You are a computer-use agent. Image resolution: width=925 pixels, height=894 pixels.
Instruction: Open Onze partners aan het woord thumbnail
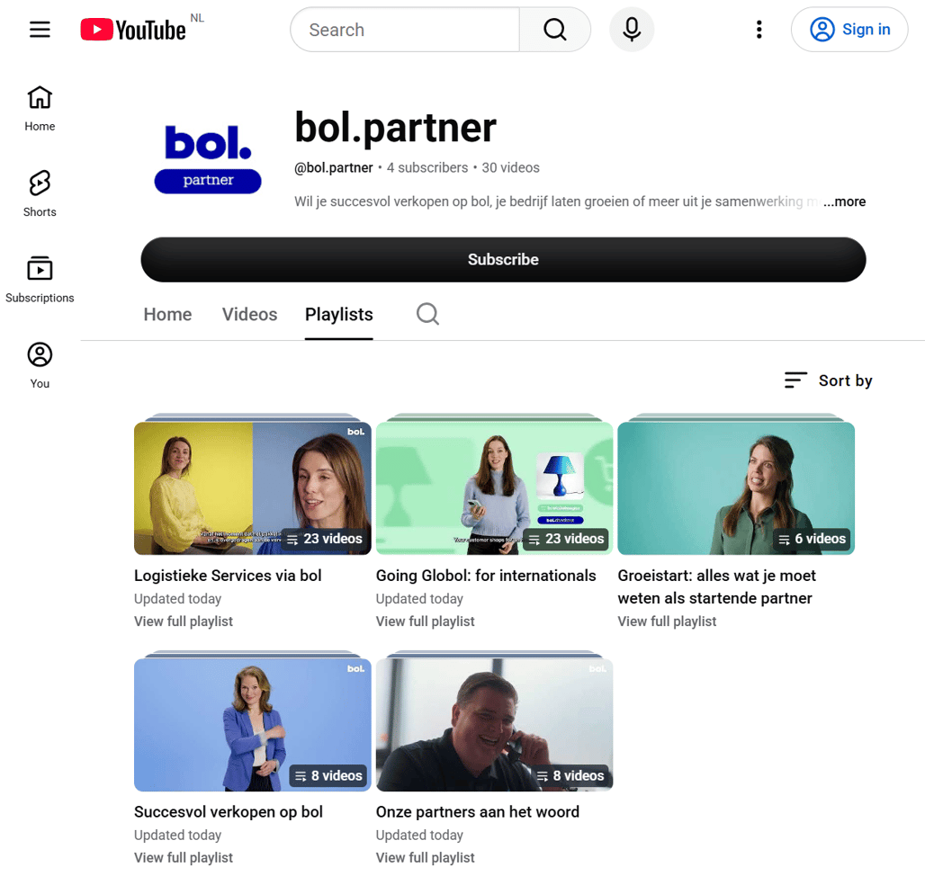click(494, 725)
